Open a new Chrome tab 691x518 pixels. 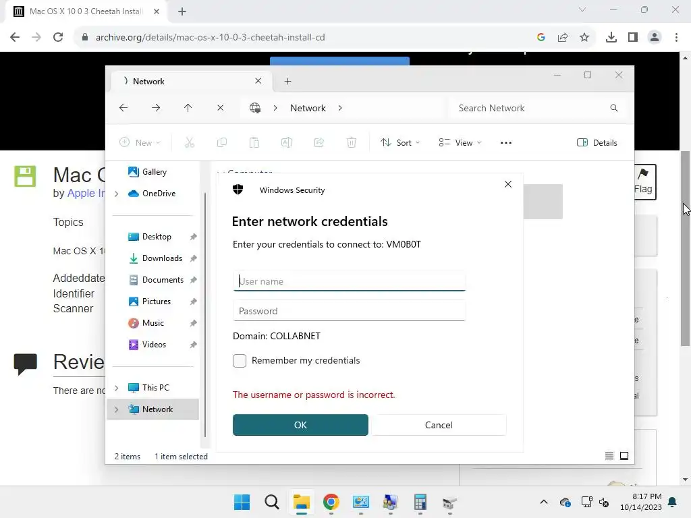pyautogui.click(x=182, y=11)
